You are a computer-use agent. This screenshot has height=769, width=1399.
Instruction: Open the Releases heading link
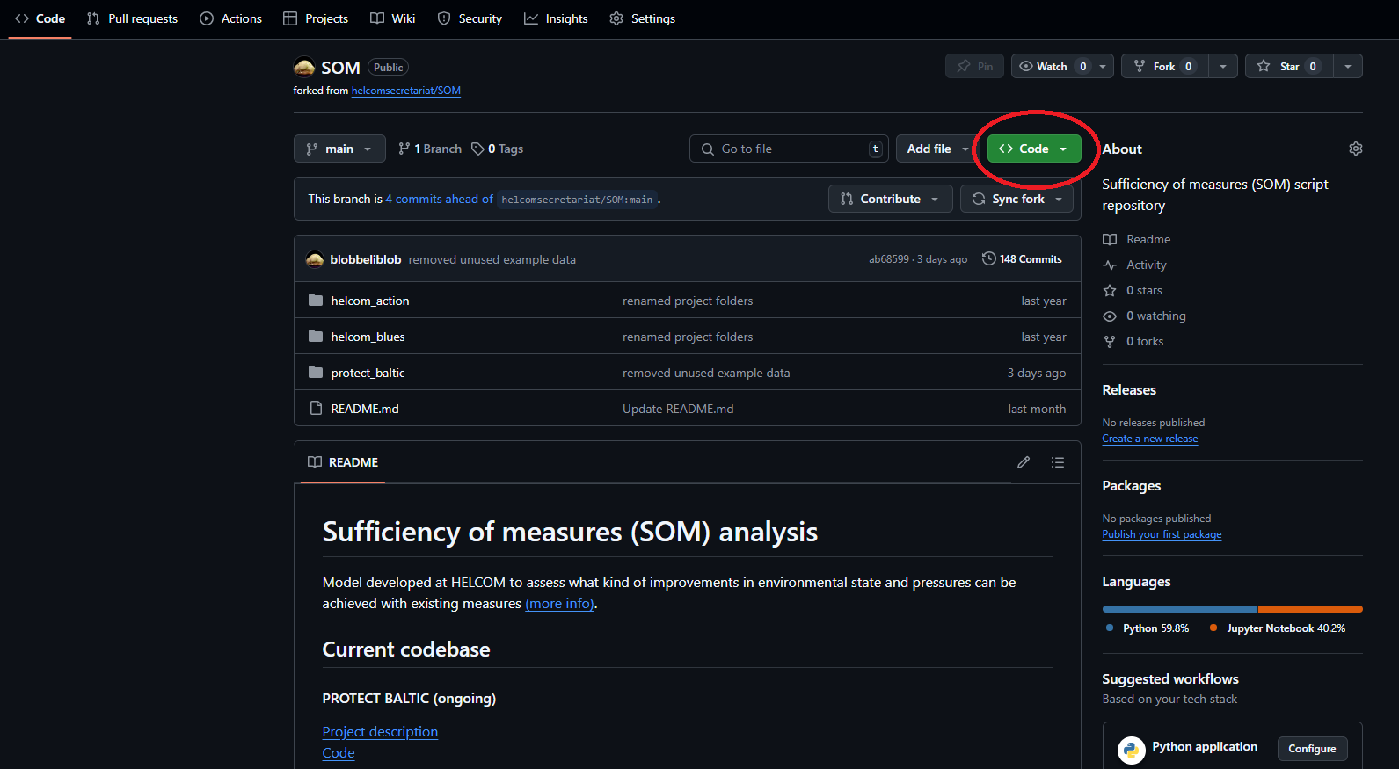[1129, 390]
